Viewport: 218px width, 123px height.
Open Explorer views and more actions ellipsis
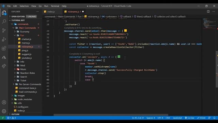[37, 12]
